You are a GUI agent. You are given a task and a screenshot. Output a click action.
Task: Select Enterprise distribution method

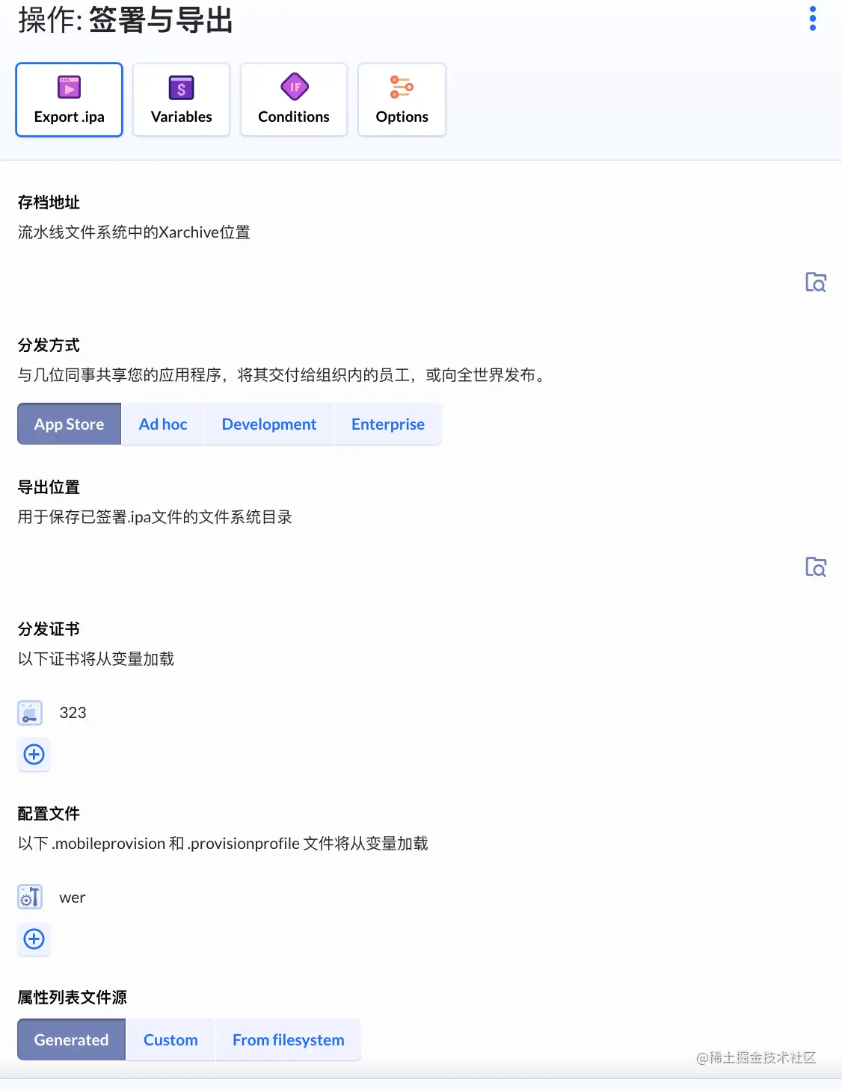point(388,424)
